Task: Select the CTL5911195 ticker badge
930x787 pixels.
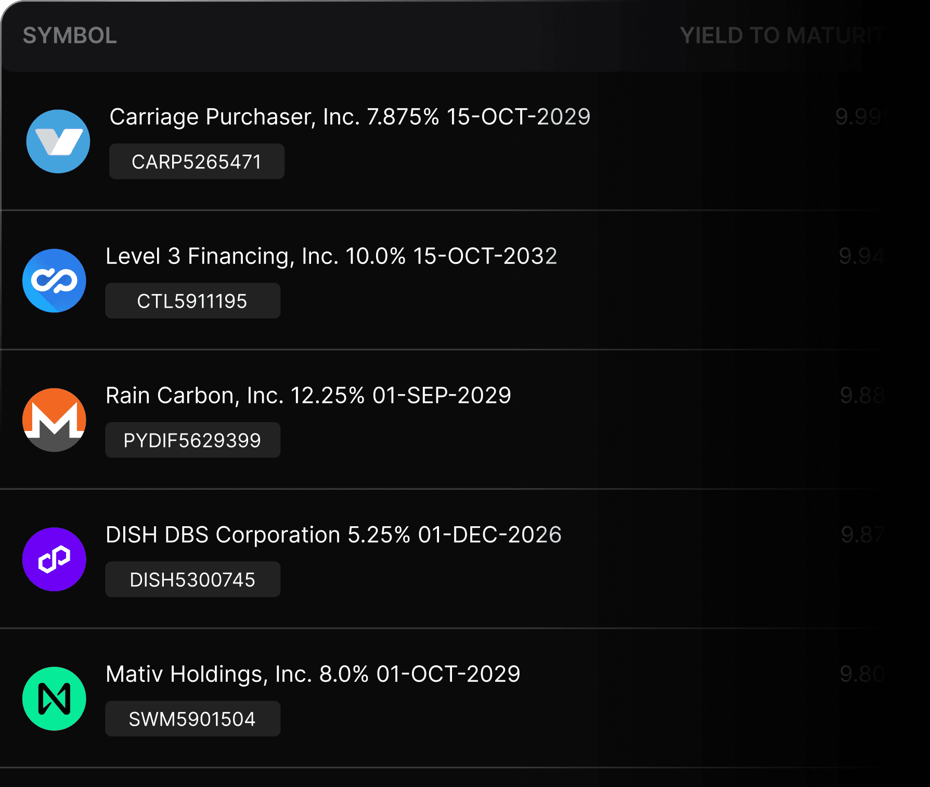Action: click(192, 301)
